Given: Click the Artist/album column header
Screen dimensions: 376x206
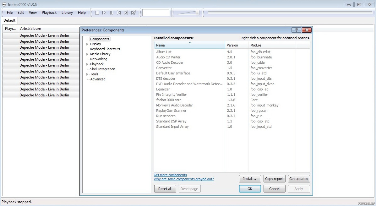Looking at the screenshot, I should [x=49, y=29].
